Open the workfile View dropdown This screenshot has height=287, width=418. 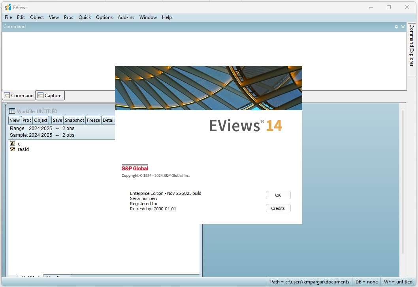click(x=15, y=120)
